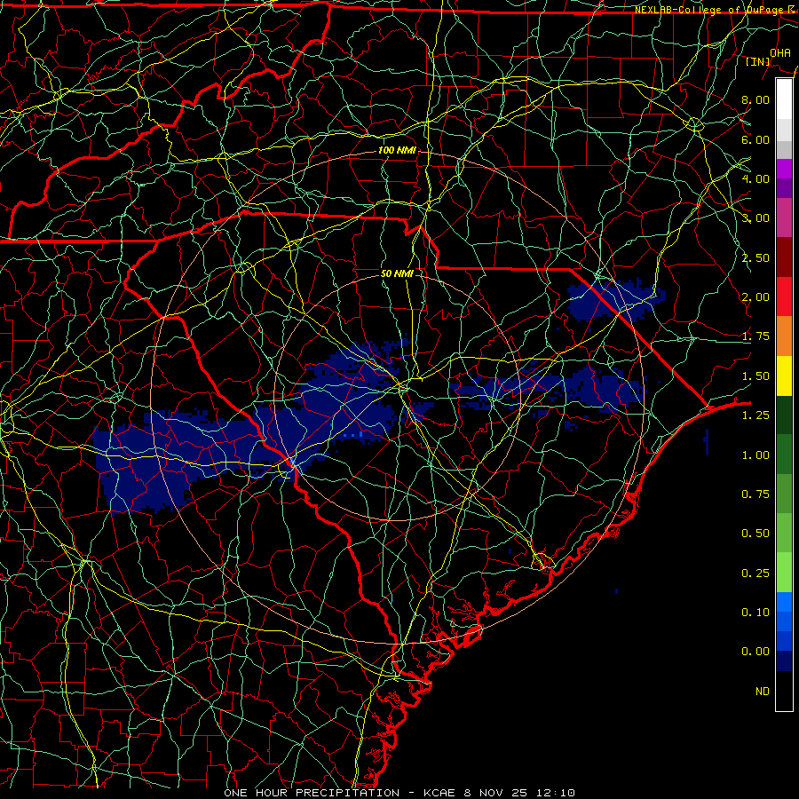Click the "NEXLAB-College of DuPage" header text
799x799 pixels.
coord(708,10)
